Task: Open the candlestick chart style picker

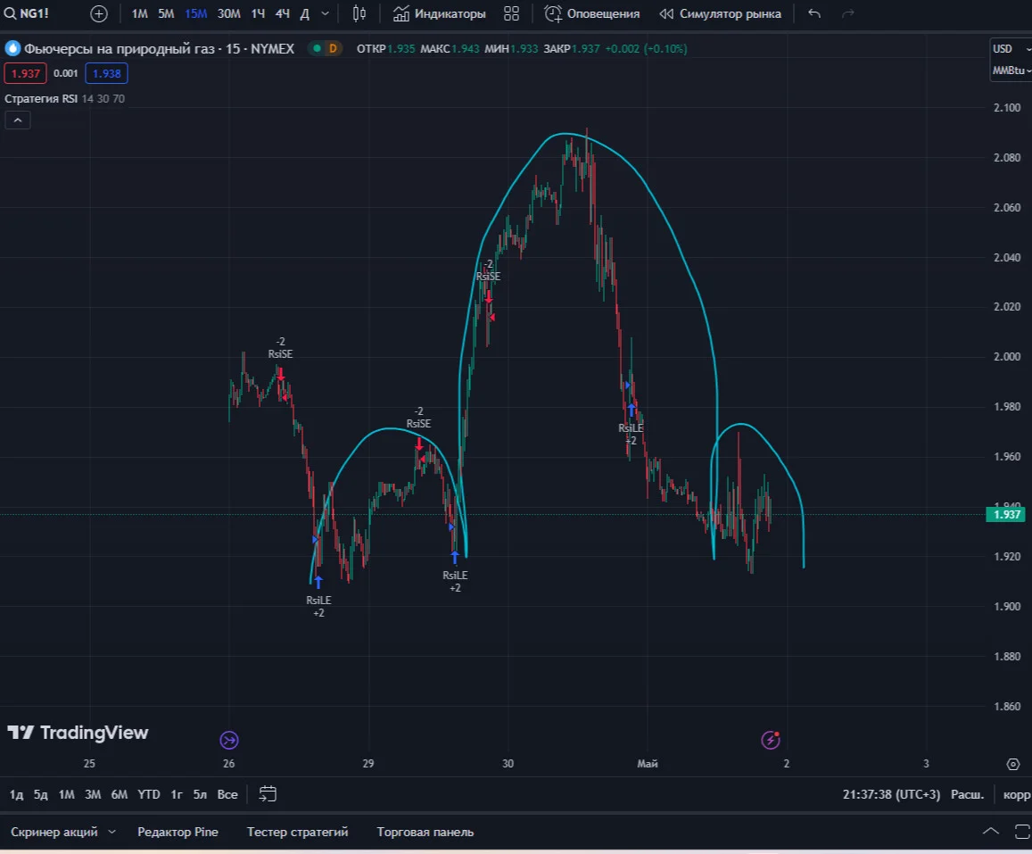Action: (359, 13)
